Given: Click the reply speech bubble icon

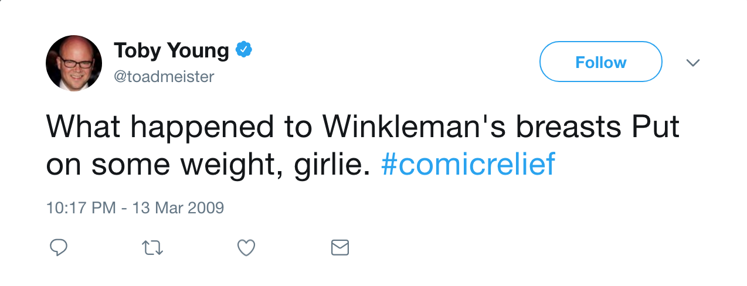Looking at the screenshot, I should coord(58,248).
